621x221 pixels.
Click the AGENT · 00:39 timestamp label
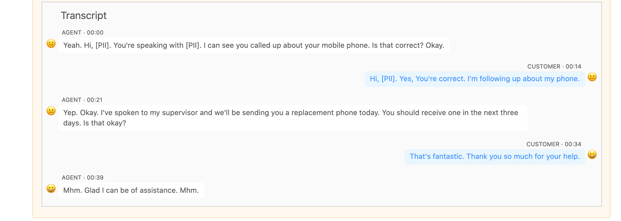pyautogui.click(x=83, y=178)
